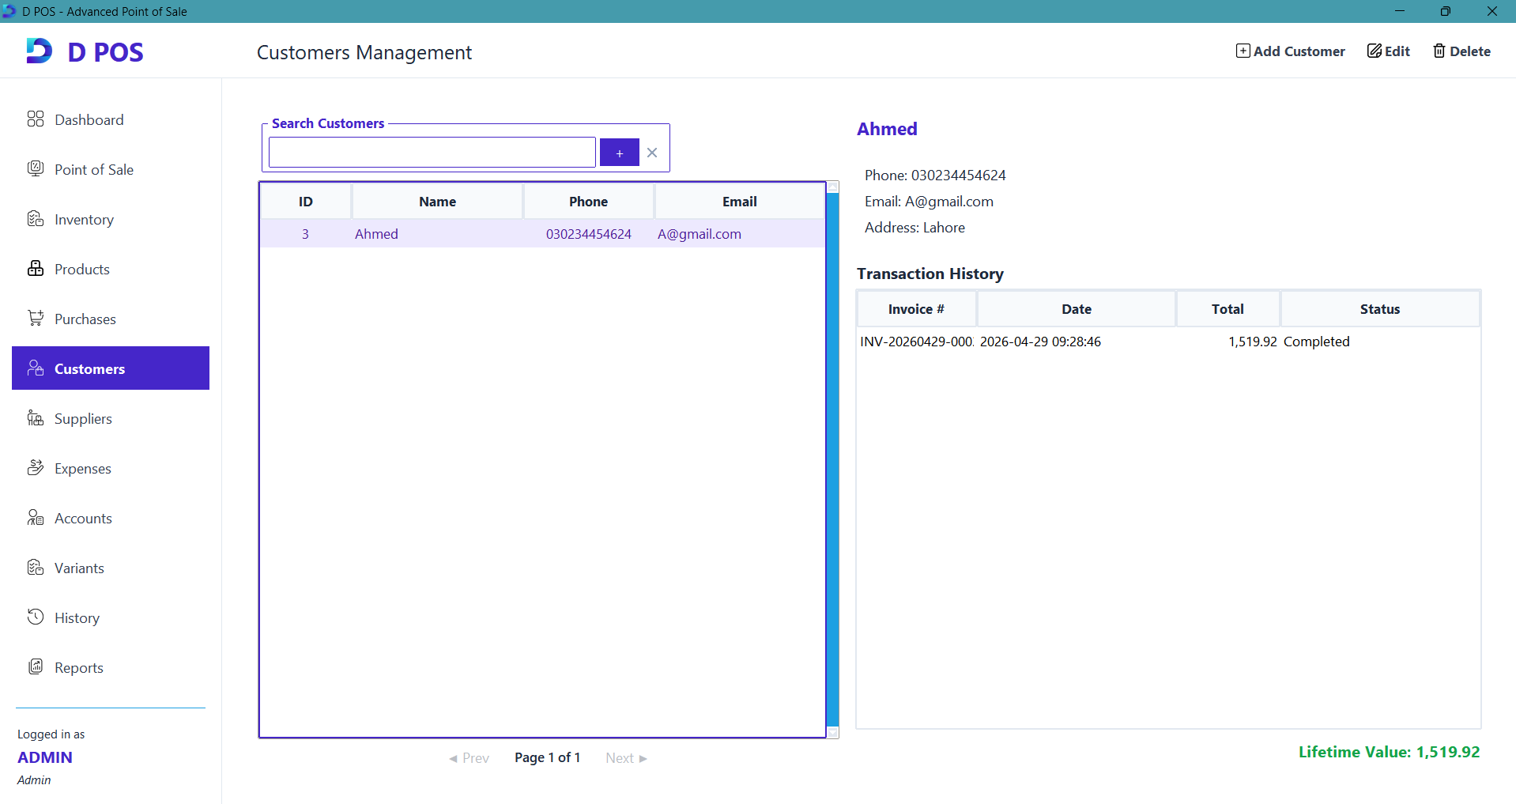Select customer row Ahmed
This screenshot has width=1516, height=804.
(542, 234)
